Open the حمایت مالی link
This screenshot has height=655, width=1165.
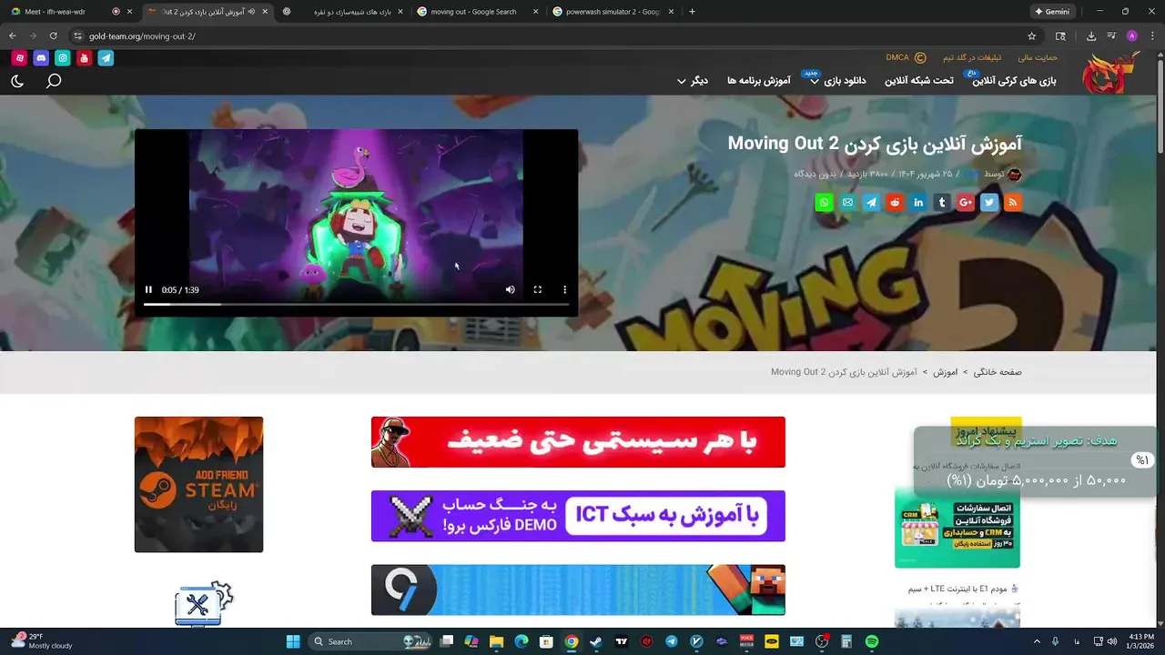point(1038,57)
